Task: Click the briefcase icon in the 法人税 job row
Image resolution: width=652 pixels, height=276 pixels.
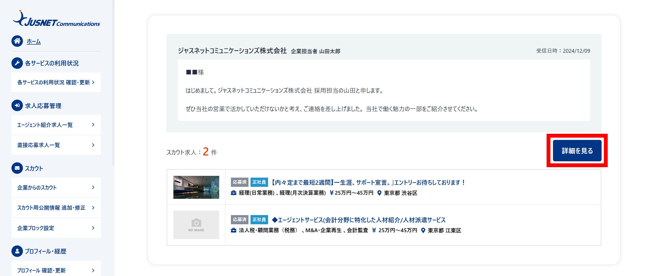Action: (x=233, y=230)
